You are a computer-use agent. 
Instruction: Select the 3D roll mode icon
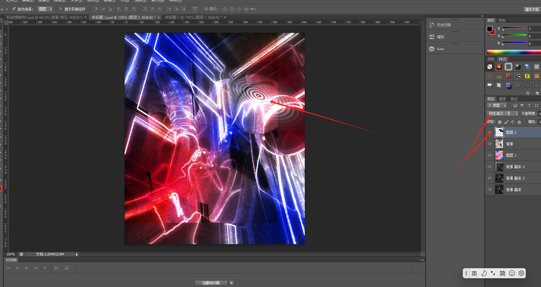[232, 9]
